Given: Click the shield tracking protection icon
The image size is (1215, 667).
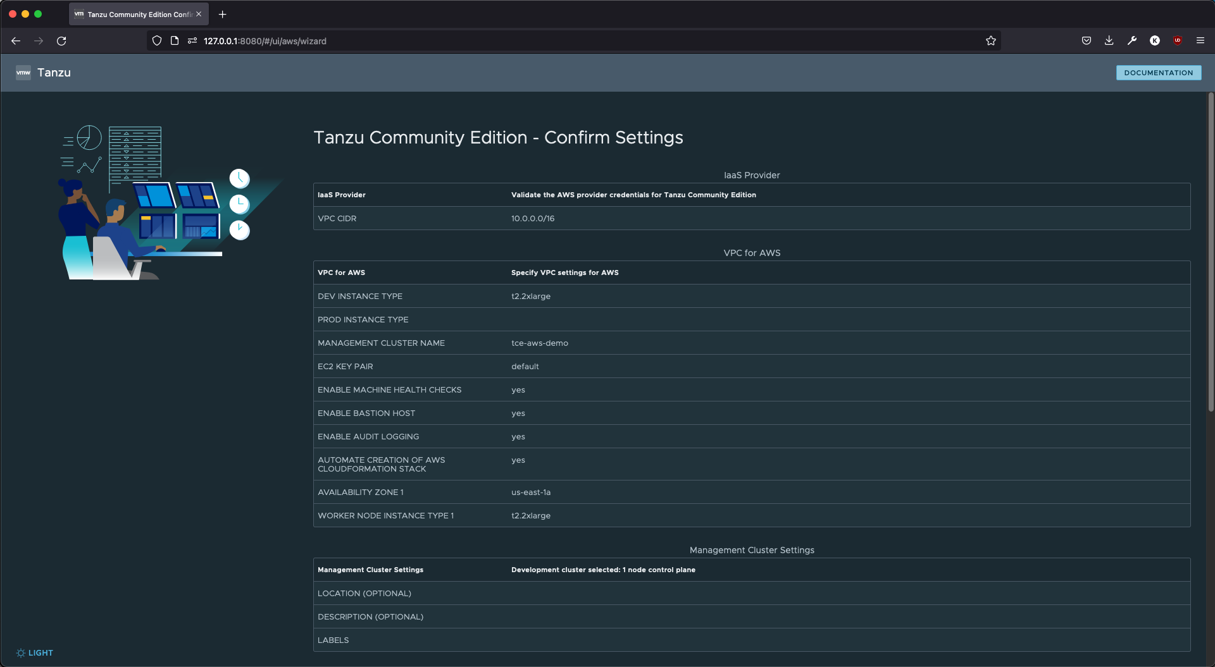Looking at the screenshot, I should 157,41.
